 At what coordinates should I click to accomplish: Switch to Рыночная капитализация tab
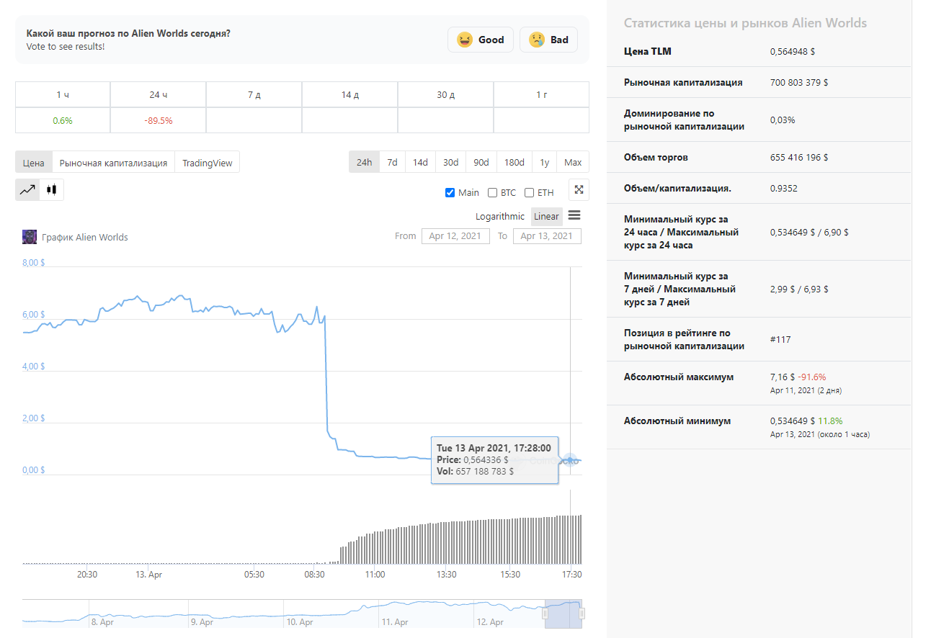(x=114, y=163)
